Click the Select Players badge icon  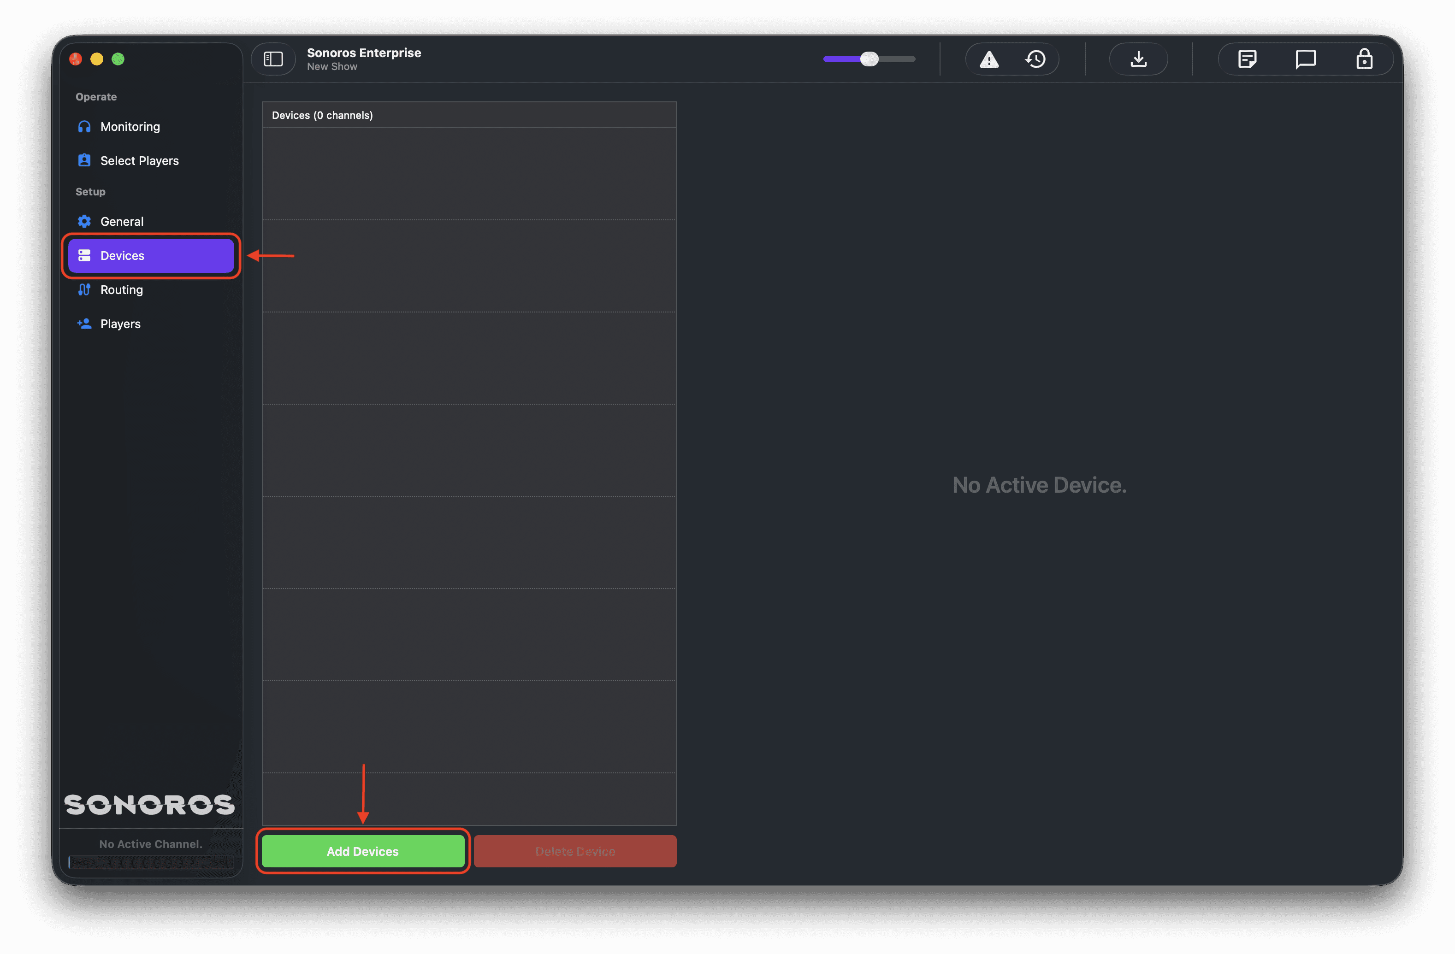[x=84, y=160]
